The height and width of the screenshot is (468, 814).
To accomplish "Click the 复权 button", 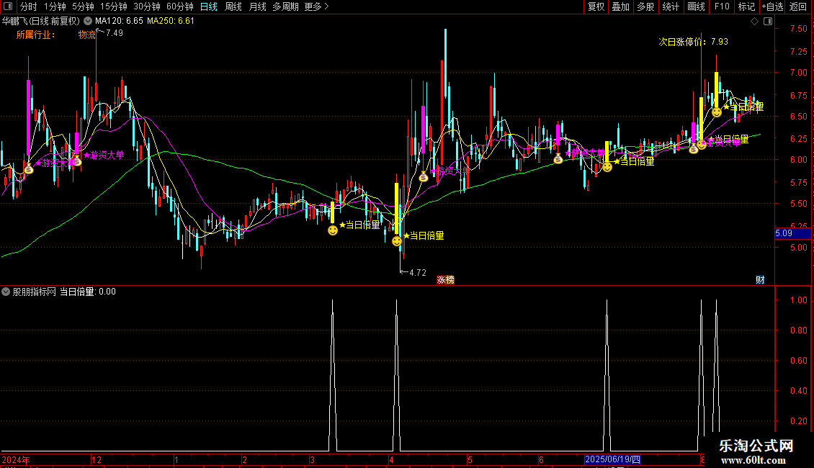I will (x=596, y=6).
